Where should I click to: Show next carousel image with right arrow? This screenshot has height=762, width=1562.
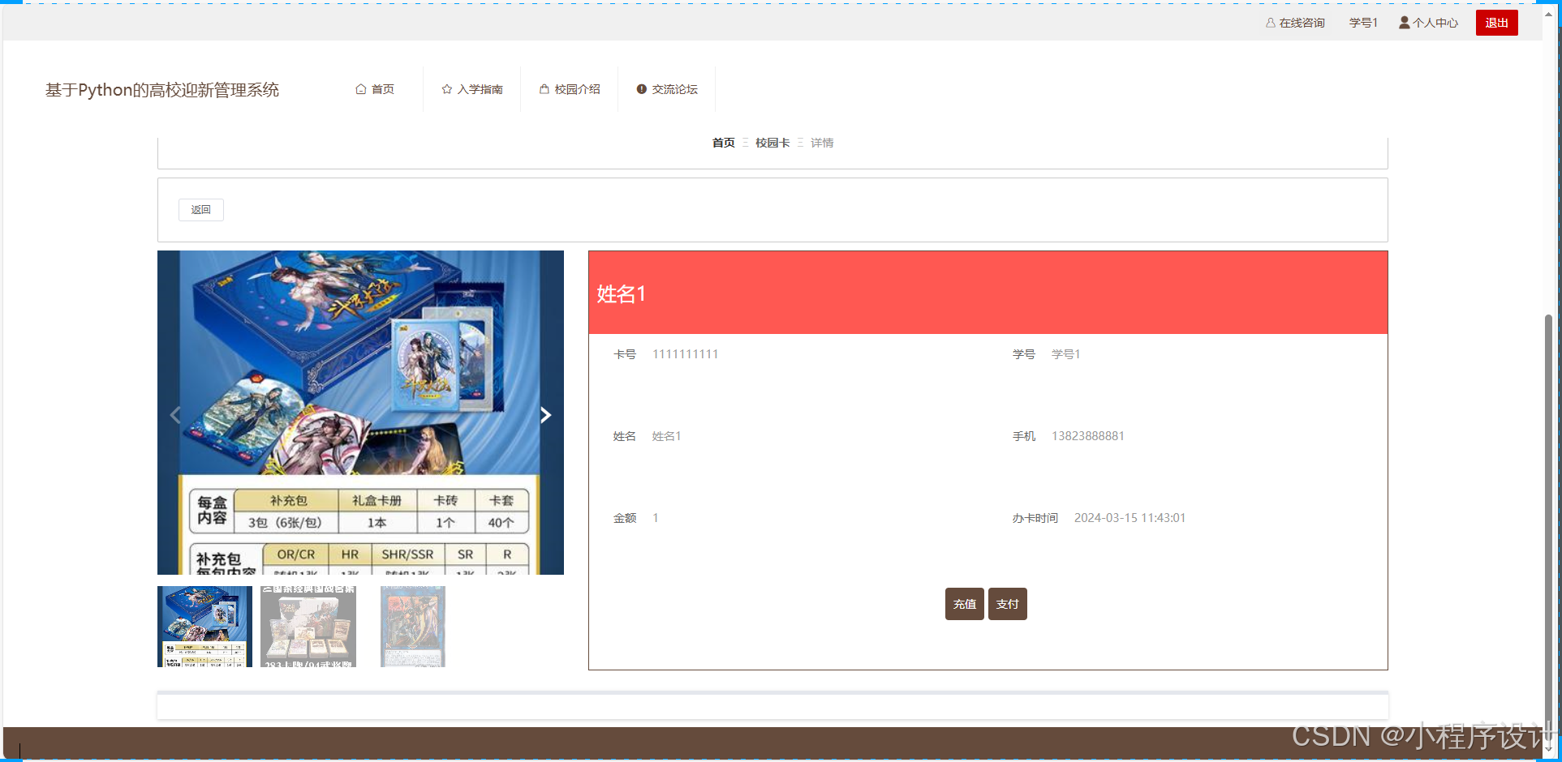pos(545,415)
